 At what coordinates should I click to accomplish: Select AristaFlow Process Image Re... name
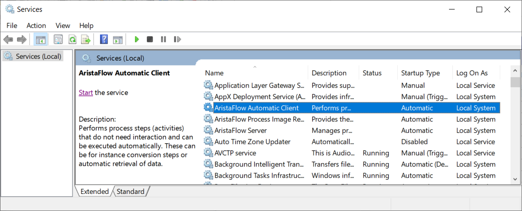(x=259, y=119)
